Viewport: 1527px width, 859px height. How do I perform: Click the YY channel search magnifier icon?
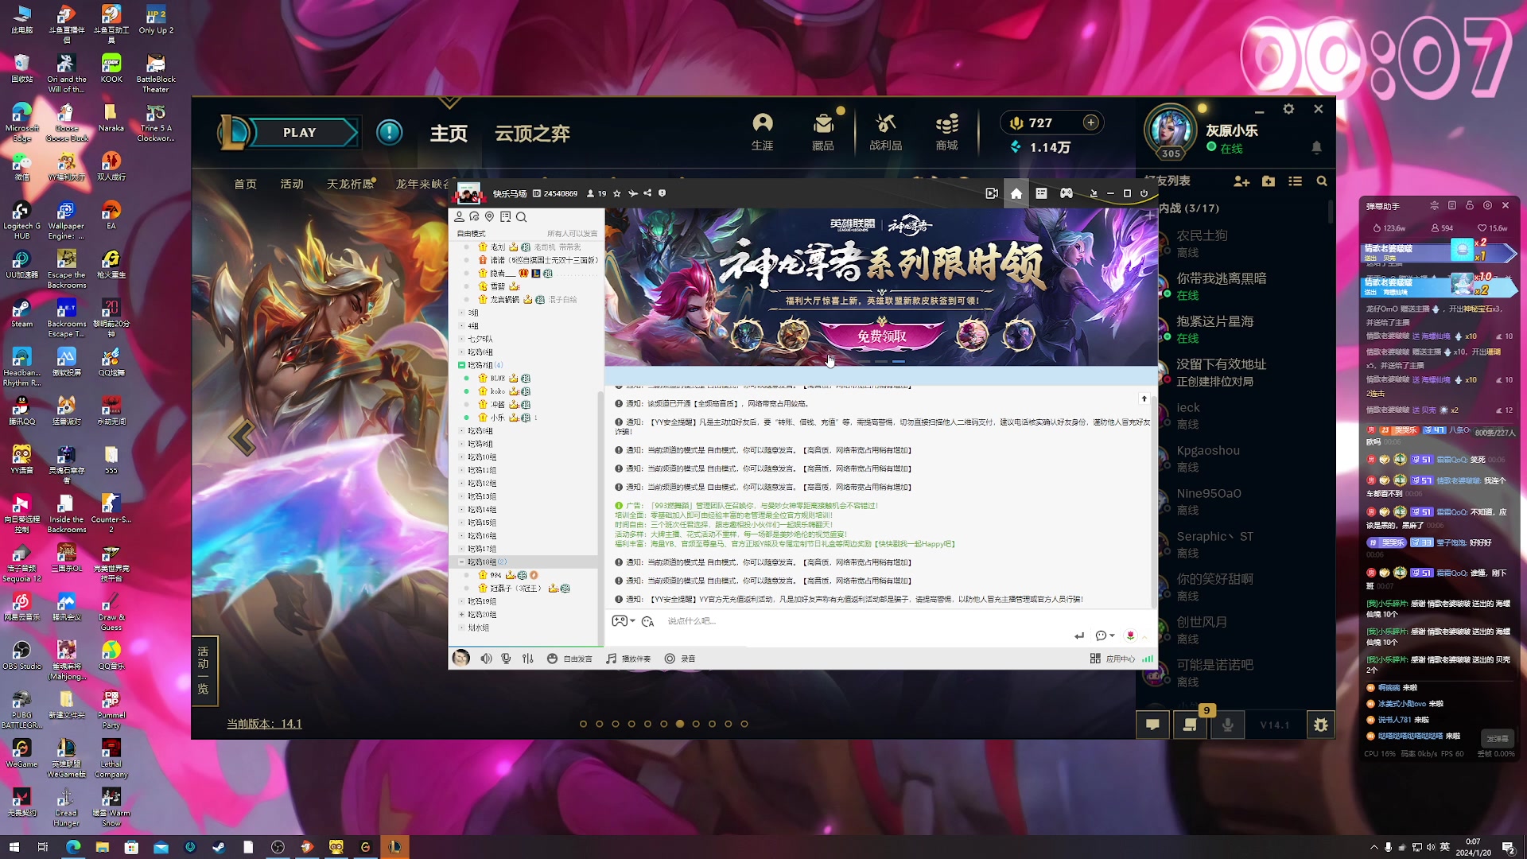click(x=521, y=217)
